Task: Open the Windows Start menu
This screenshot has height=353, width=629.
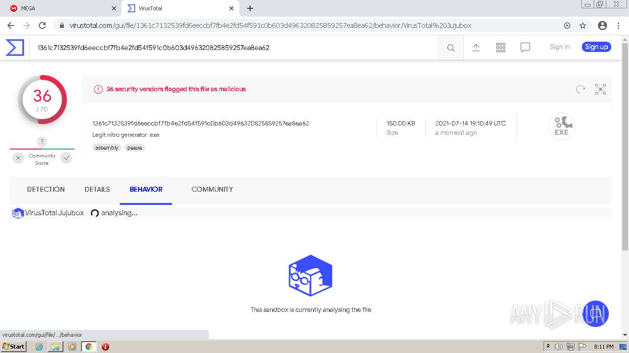Action: [14, 347]
